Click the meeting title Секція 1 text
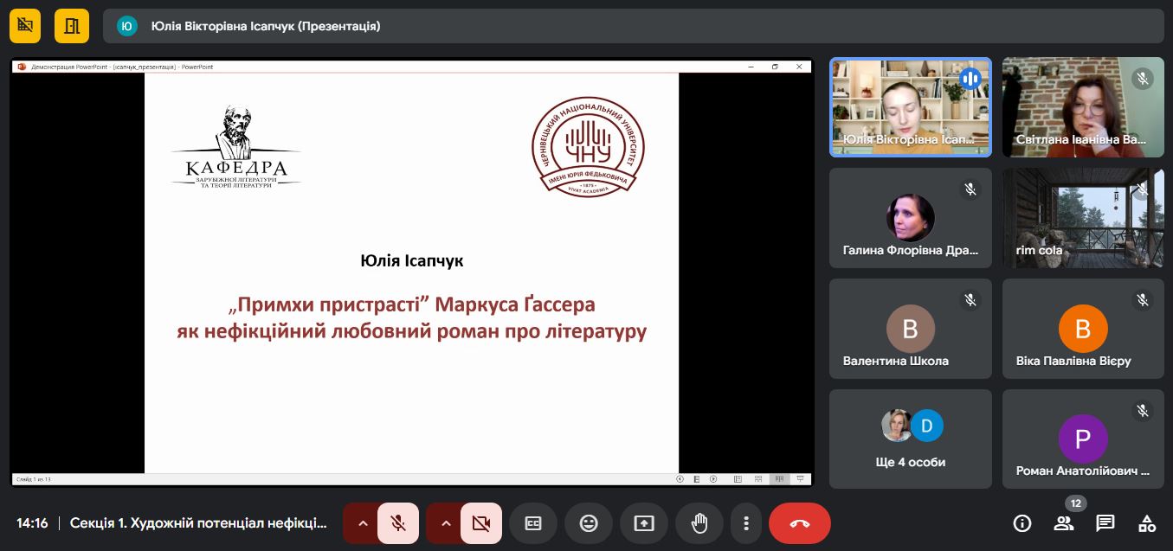Screen dimensions: 1173x551 pyautogui.click(x=198, y=523)
